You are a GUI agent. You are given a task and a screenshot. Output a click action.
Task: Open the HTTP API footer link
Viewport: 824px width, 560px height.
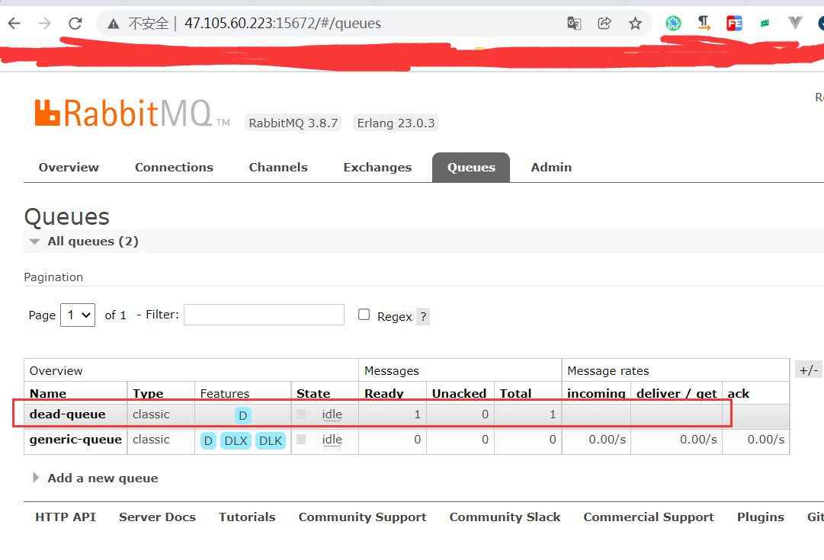click(66, 517)
